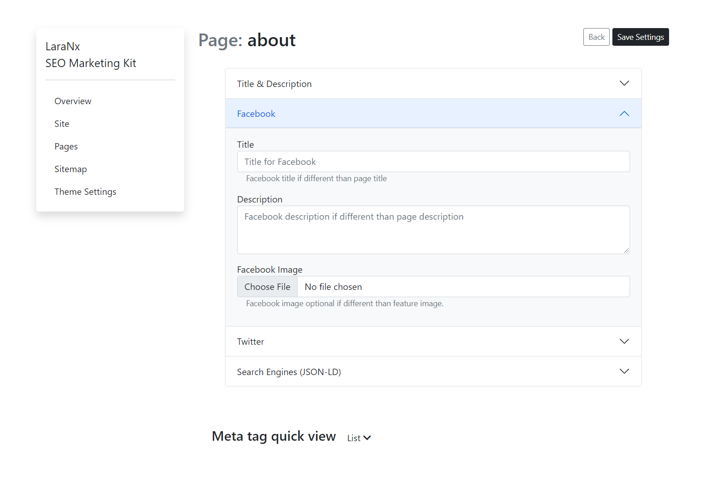Expand the Twitter section
Viewport: 709px width, 491px height.
433,341
